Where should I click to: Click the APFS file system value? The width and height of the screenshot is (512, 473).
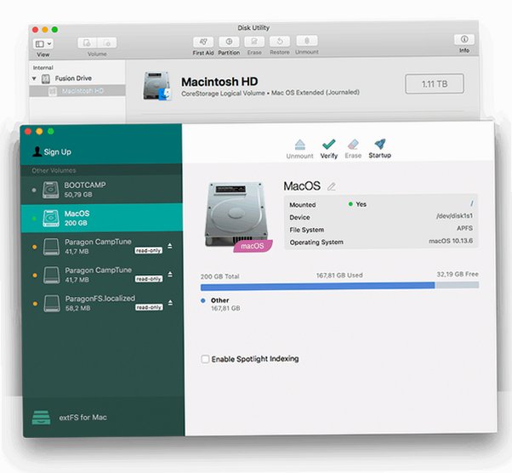(464, 228)
